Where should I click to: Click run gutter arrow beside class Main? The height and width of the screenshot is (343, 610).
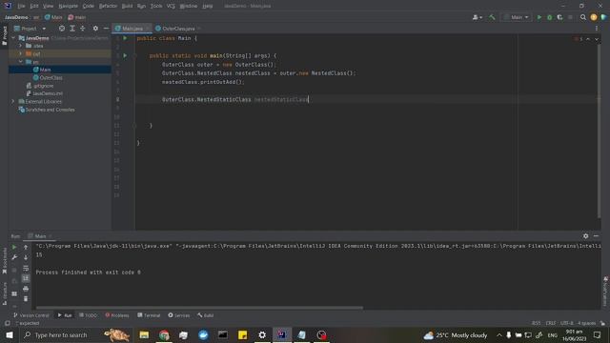(x=125, y=38)
